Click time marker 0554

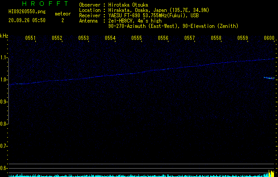click(110, 38)
